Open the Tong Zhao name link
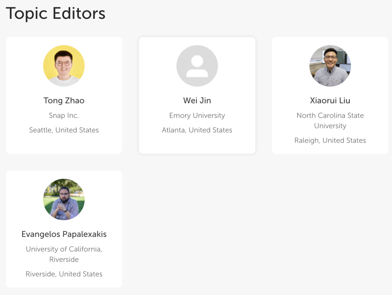 [x=64, y=101]
